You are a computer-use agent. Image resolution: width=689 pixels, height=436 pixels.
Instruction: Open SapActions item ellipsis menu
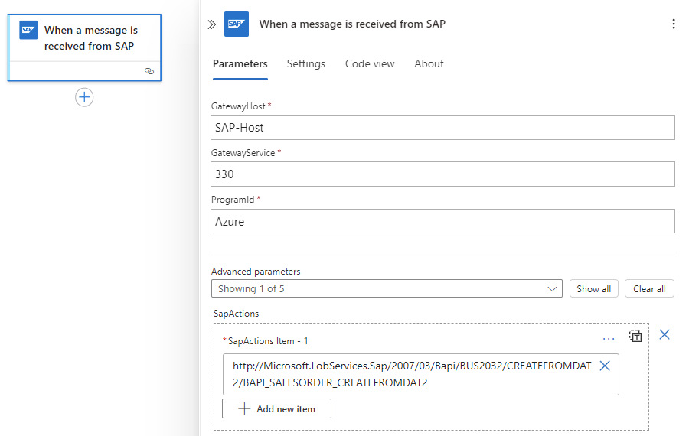point(609,337)
